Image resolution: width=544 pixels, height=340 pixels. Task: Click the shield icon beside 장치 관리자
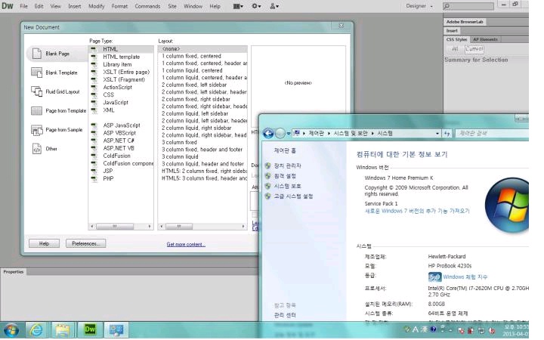[267, 165]
